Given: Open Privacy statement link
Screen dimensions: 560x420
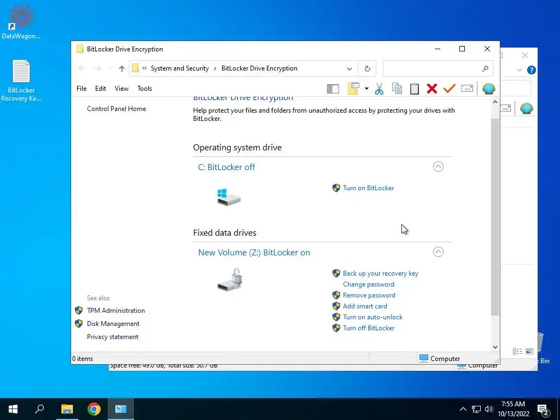Looking at the screenshot, I should click(113, 337).
